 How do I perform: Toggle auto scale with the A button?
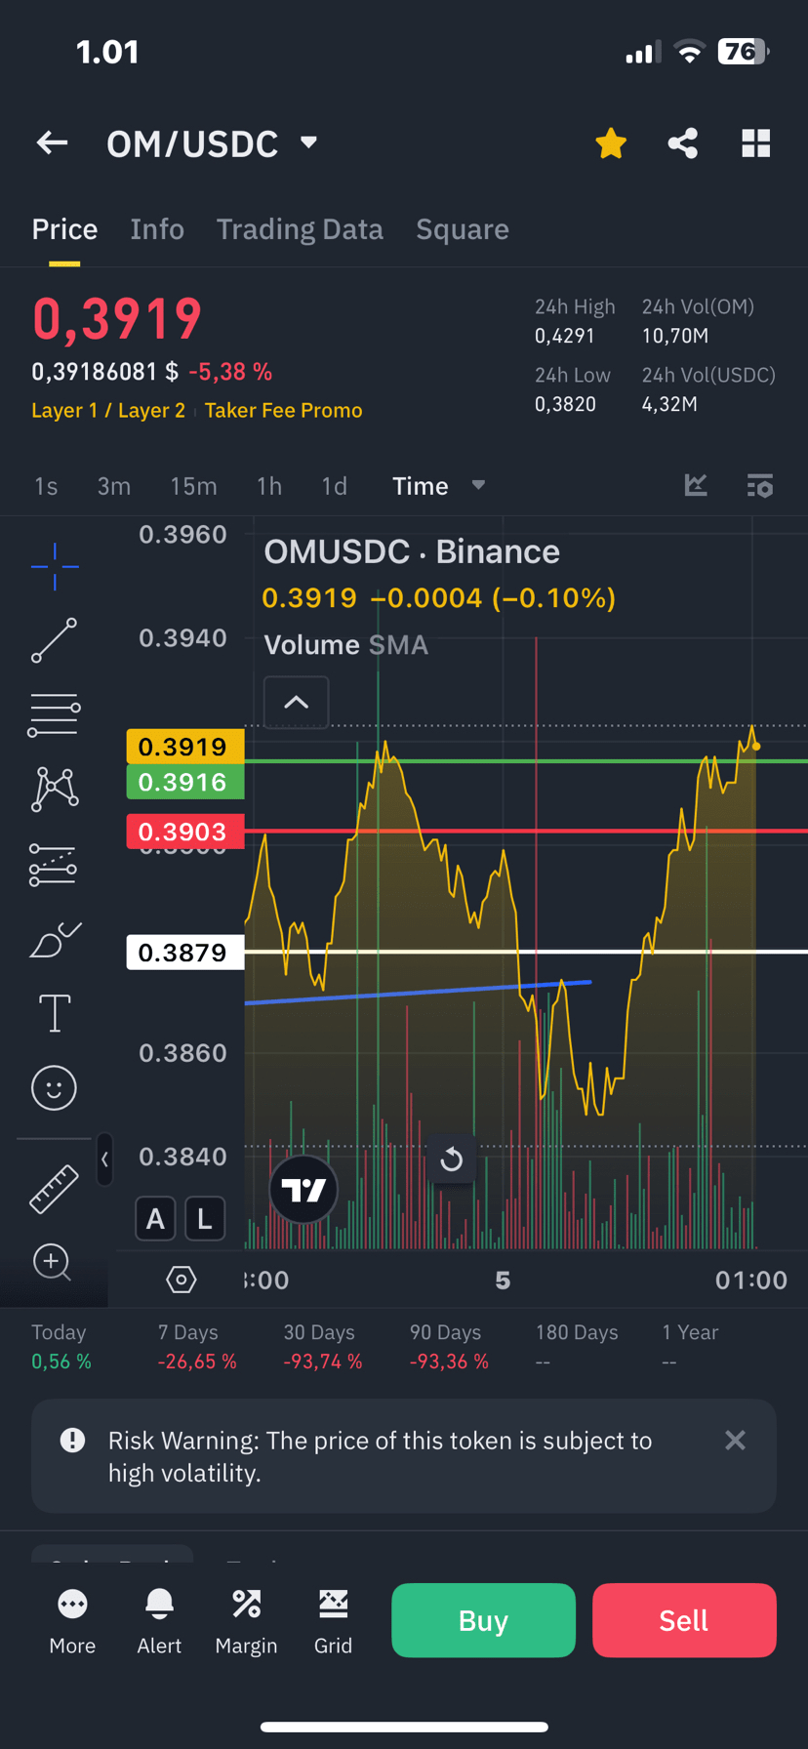coord(155,1218)
